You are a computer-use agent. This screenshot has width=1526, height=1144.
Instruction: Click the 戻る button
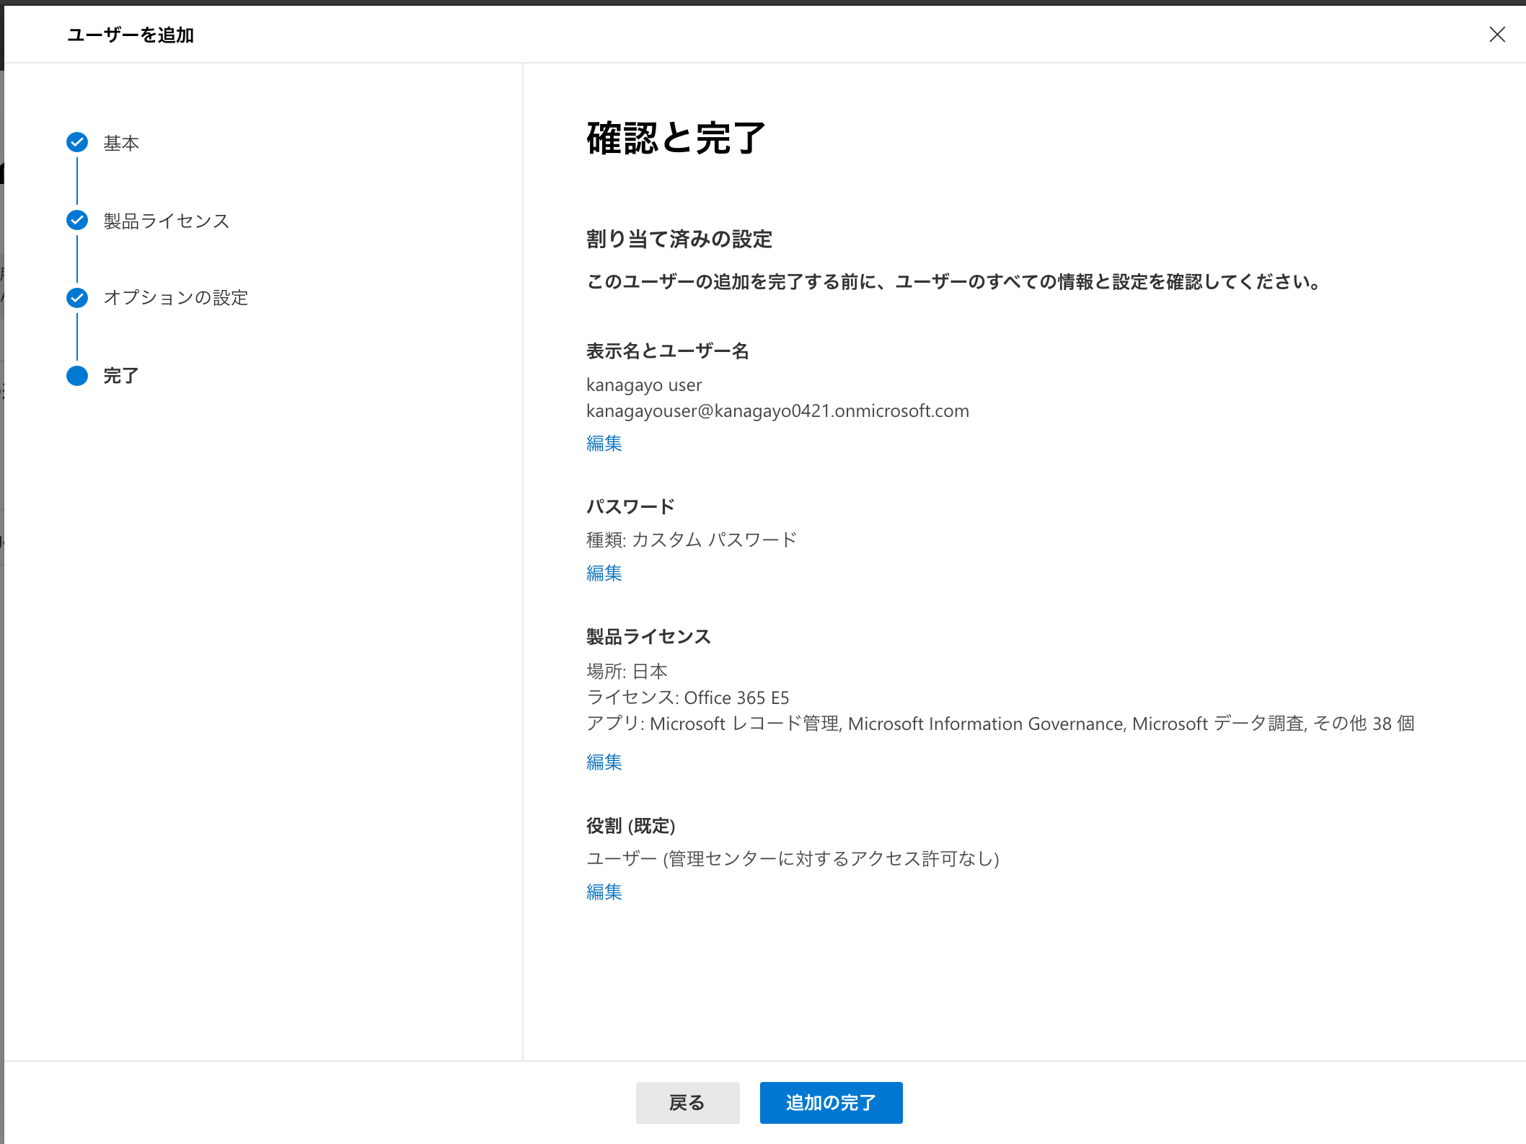[688, 1102]
